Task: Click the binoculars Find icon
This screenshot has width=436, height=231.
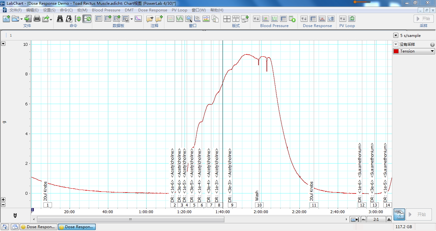Action: [60, 19]
